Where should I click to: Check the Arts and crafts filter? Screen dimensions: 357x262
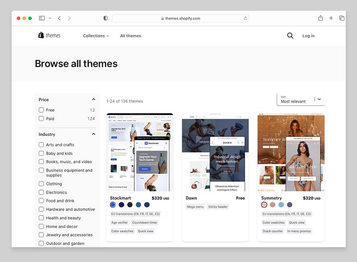(41, 144)
